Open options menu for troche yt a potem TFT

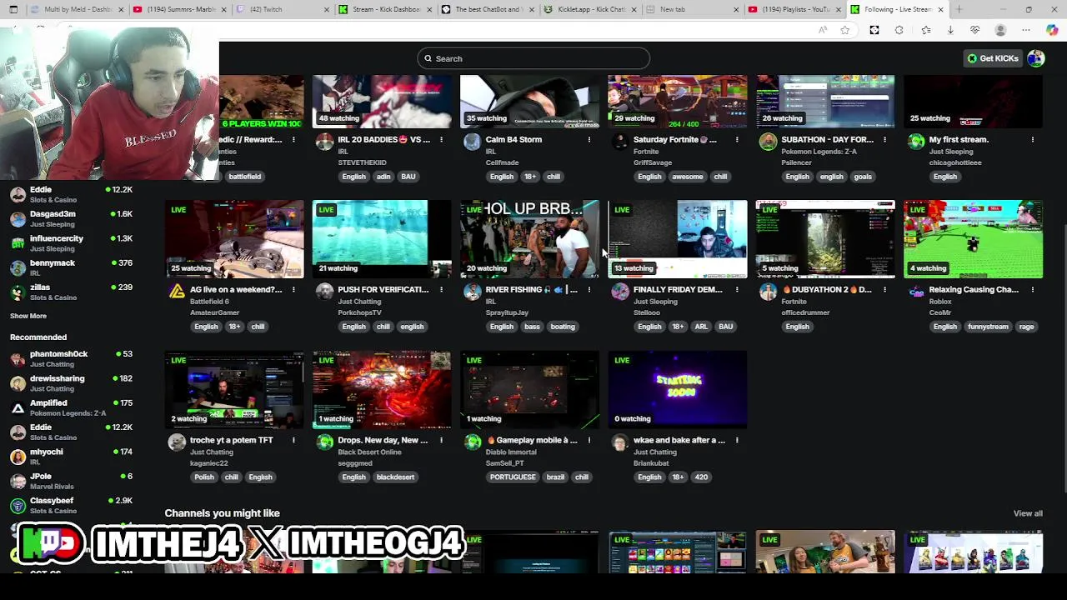pyautogui.click(x=293, y=440)
